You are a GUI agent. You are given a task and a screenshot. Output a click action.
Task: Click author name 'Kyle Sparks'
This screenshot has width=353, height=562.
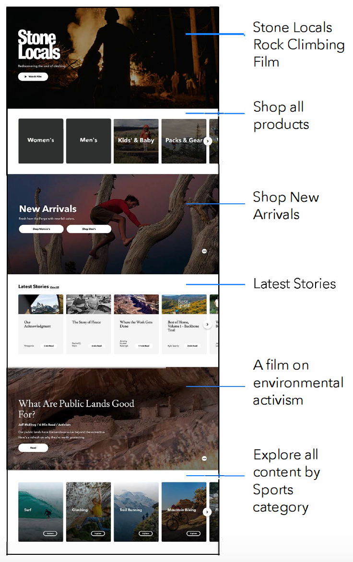click(x=174, y=346)
